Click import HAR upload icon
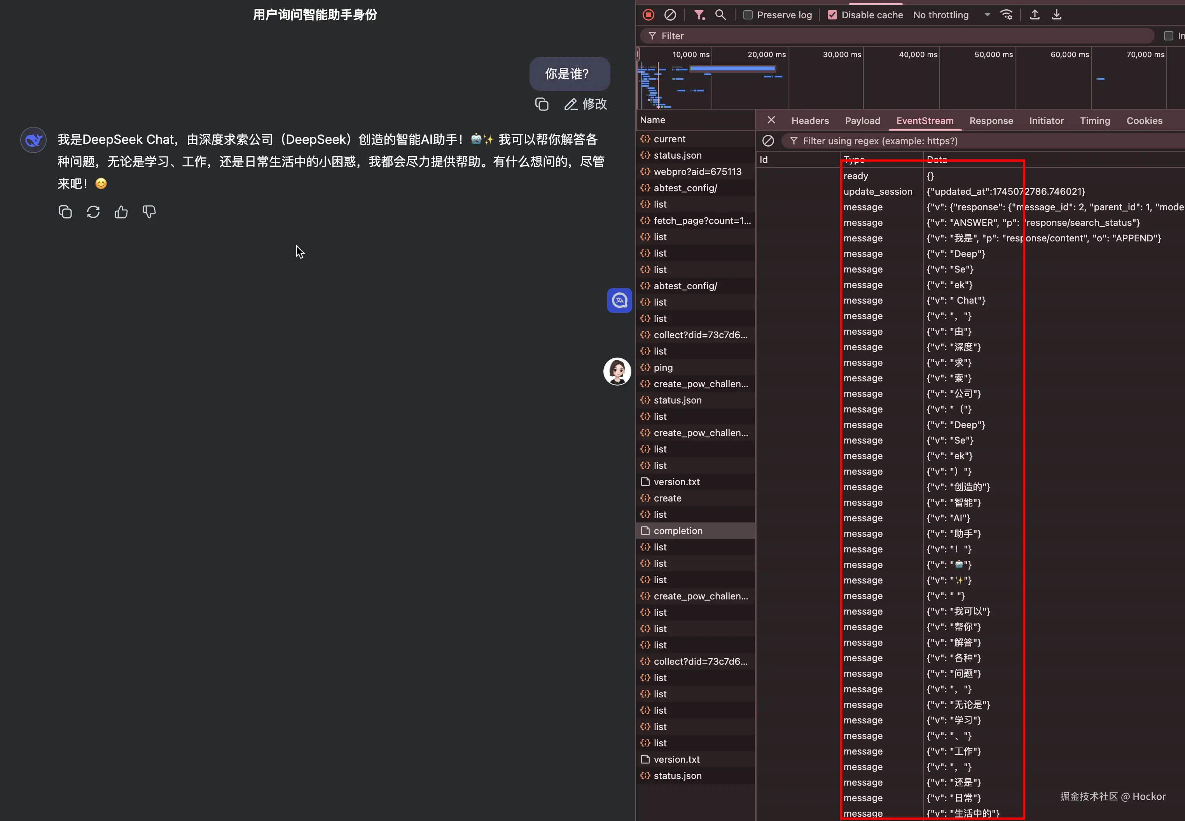The height and width of the screenshot is (821, 1185). click(x=1035, y=15)
